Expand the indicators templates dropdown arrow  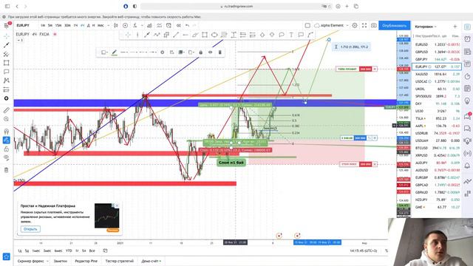pos(142,26)
